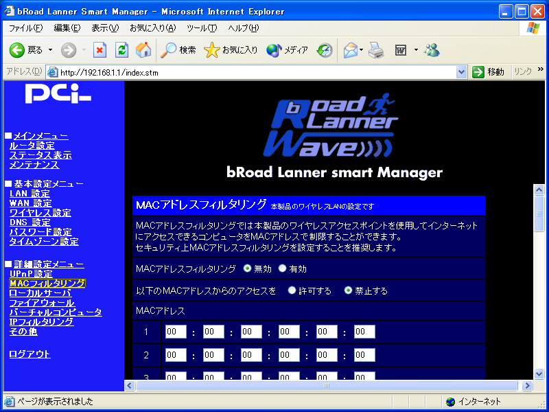Open the Media toolbar button
This screenshot has width=549, height=412.
(287, 50)
